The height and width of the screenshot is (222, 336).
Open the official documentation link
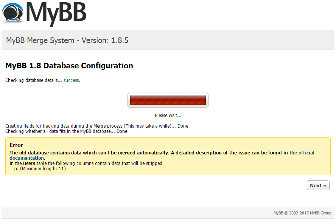pyautogui.click(x=302, y=153)
